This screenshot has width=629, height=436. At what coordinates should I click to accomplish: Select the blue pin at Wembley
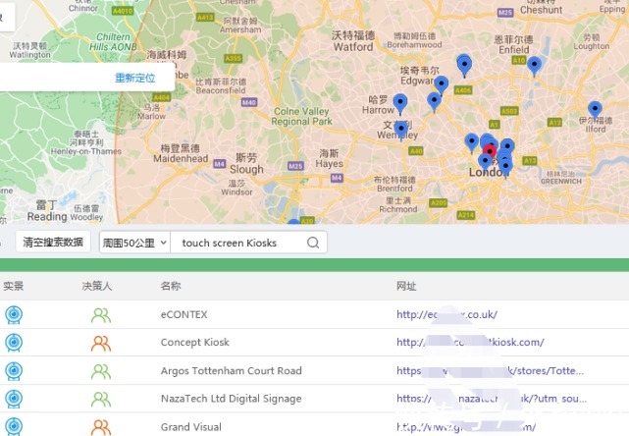pyautogui.click(x=400, y=131)
